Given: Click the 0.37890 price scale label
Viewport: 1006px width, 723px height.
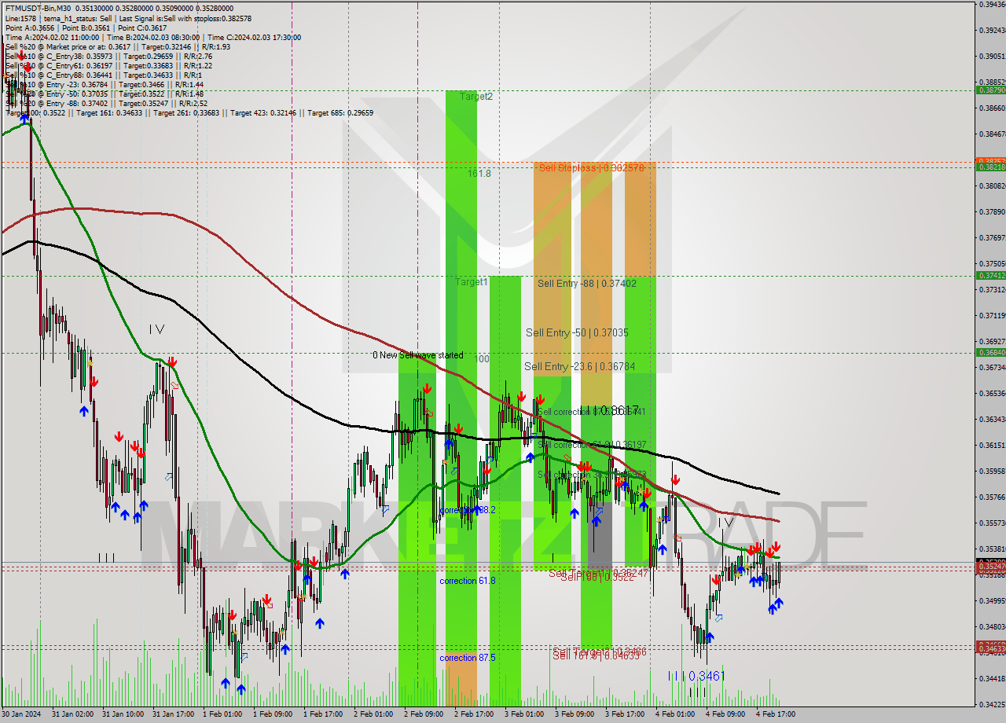Looking at the screenshot, I should (x=992, y=212).
